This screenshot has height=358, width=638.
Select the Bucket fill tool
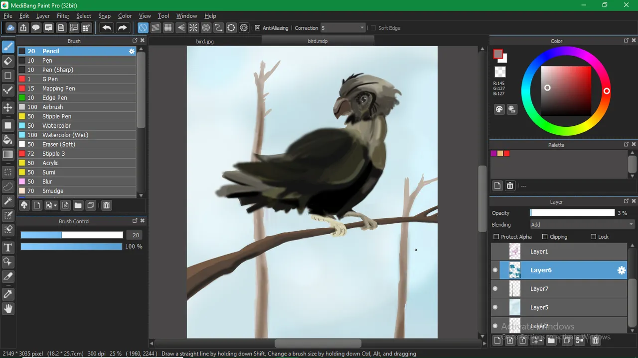tap(8, 140)
